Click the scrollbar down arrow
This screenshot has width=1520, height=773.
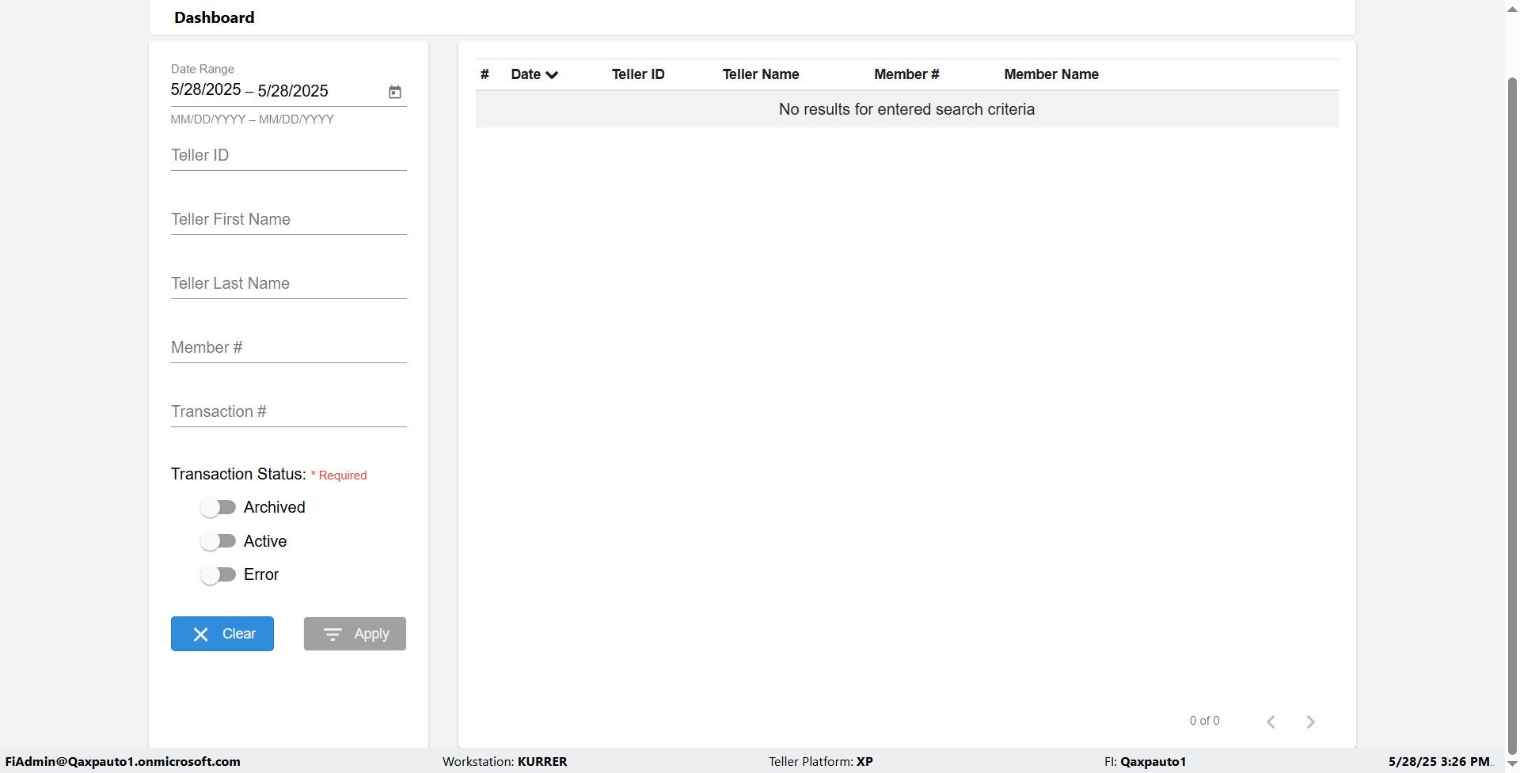click(x=1512, y=764)
